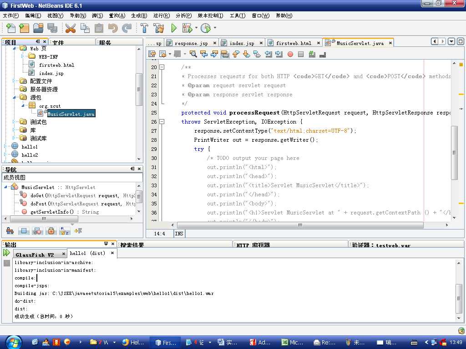Expand the WEB-INF folder node
Image resolution: width=466 pixels, height=349 pixels.
(23, 56)
